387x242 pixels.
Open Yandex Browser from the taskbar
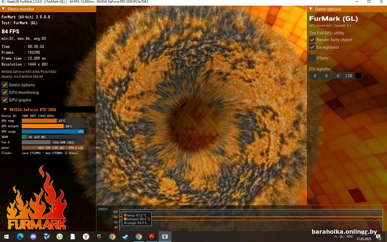point(86,237)
